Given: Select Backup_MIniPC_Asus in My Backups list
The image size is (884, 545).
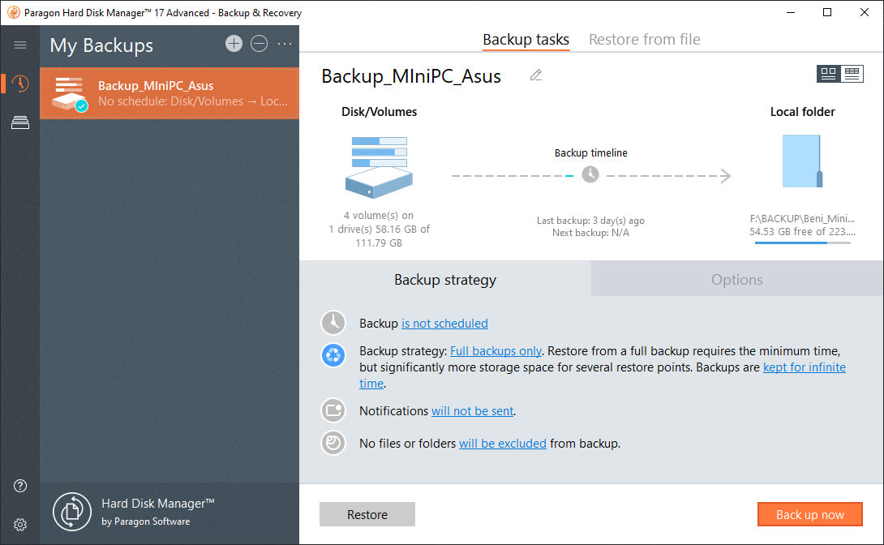Looking at the screenshot, I should click(170, 93).
